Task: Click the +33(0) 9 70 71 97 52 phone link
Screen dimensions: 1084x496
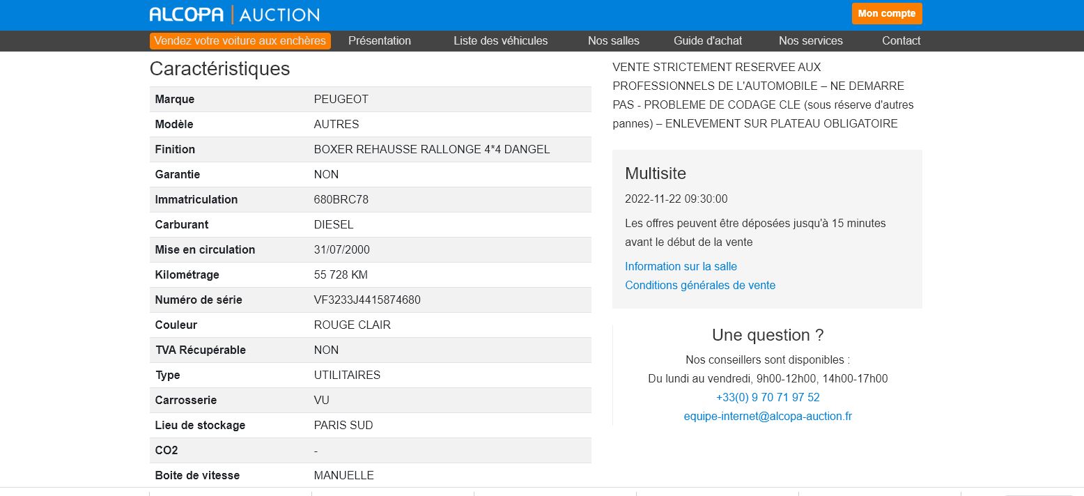Action: click(x=768, y=398)
